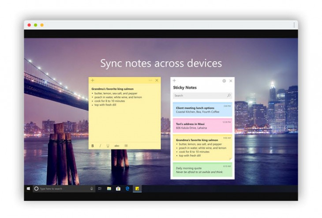
Task: Launch Microsoft Edge from the taskbar
Action: point(127,188)
